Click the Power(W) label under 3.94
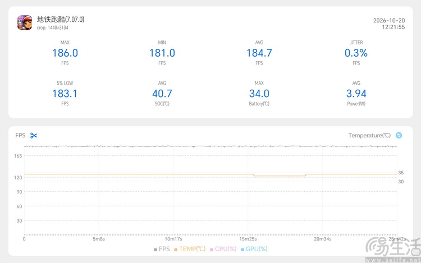Viewport: 421px width, 263px height. (x=356, y=104)
